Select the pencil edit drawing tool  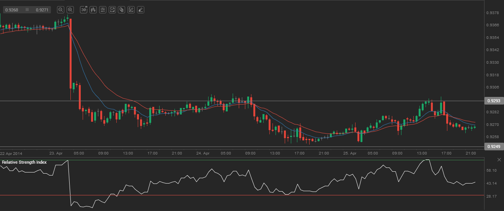[131, 10]
